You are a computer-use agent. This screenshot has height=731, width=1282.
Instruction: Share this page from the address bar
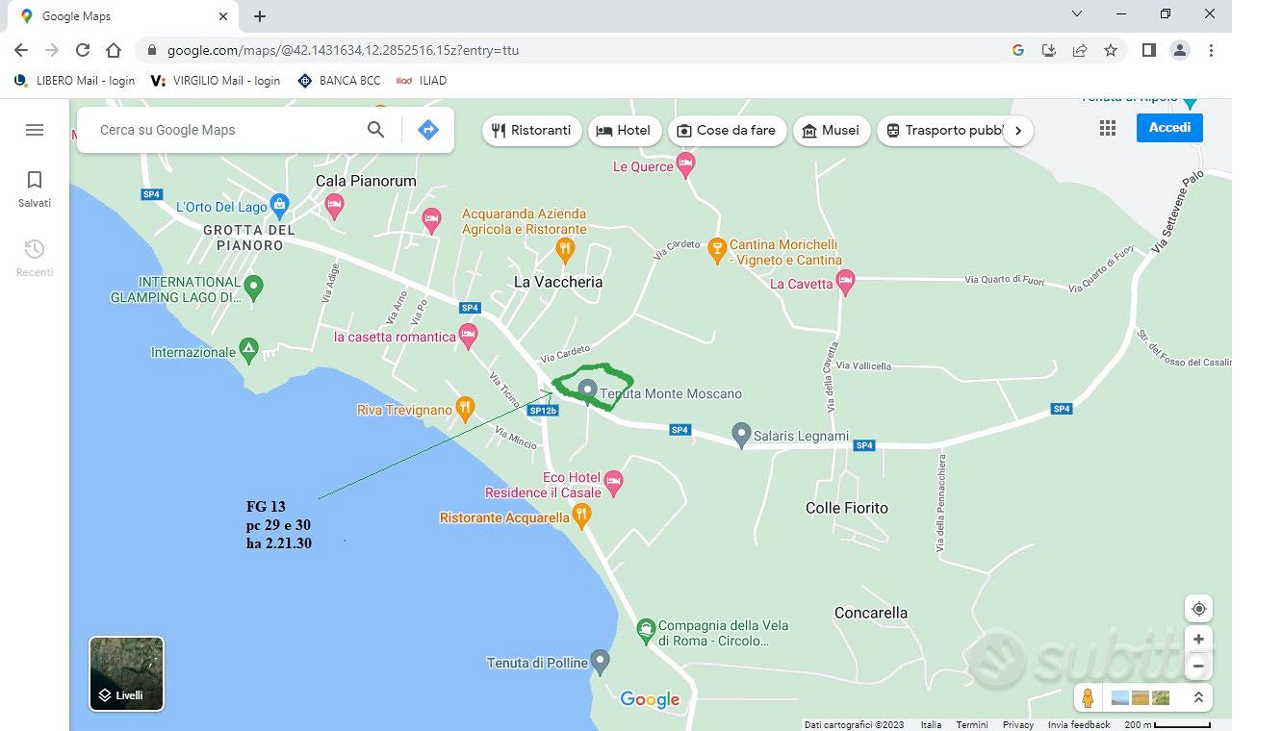[1080, 50]
